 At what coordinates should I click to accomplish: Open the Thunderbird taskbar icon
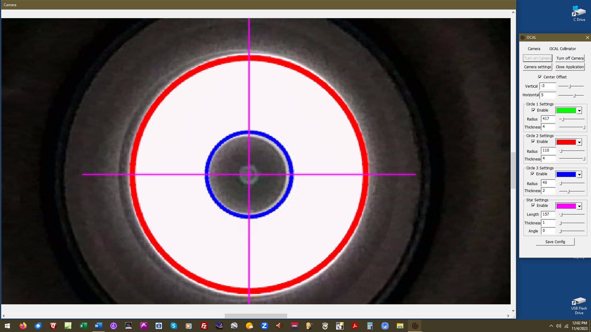click(38, 326)
